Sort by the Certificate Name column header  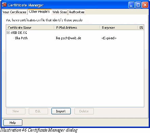point(30,27)
